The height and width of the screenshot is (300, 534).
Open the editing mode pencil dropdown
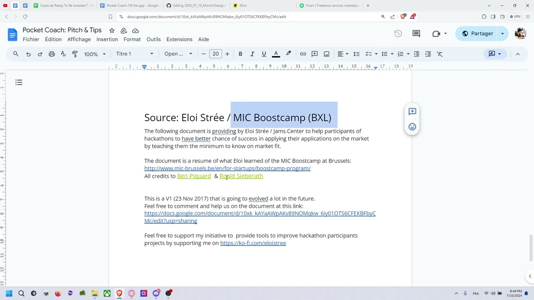pyautogui.click(x=495, y=54)
